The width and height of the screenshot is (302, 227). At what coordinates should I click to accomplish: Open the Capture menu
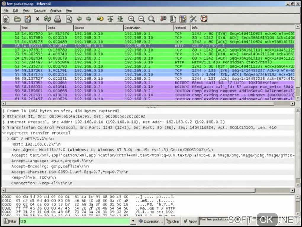pos(40,11)
